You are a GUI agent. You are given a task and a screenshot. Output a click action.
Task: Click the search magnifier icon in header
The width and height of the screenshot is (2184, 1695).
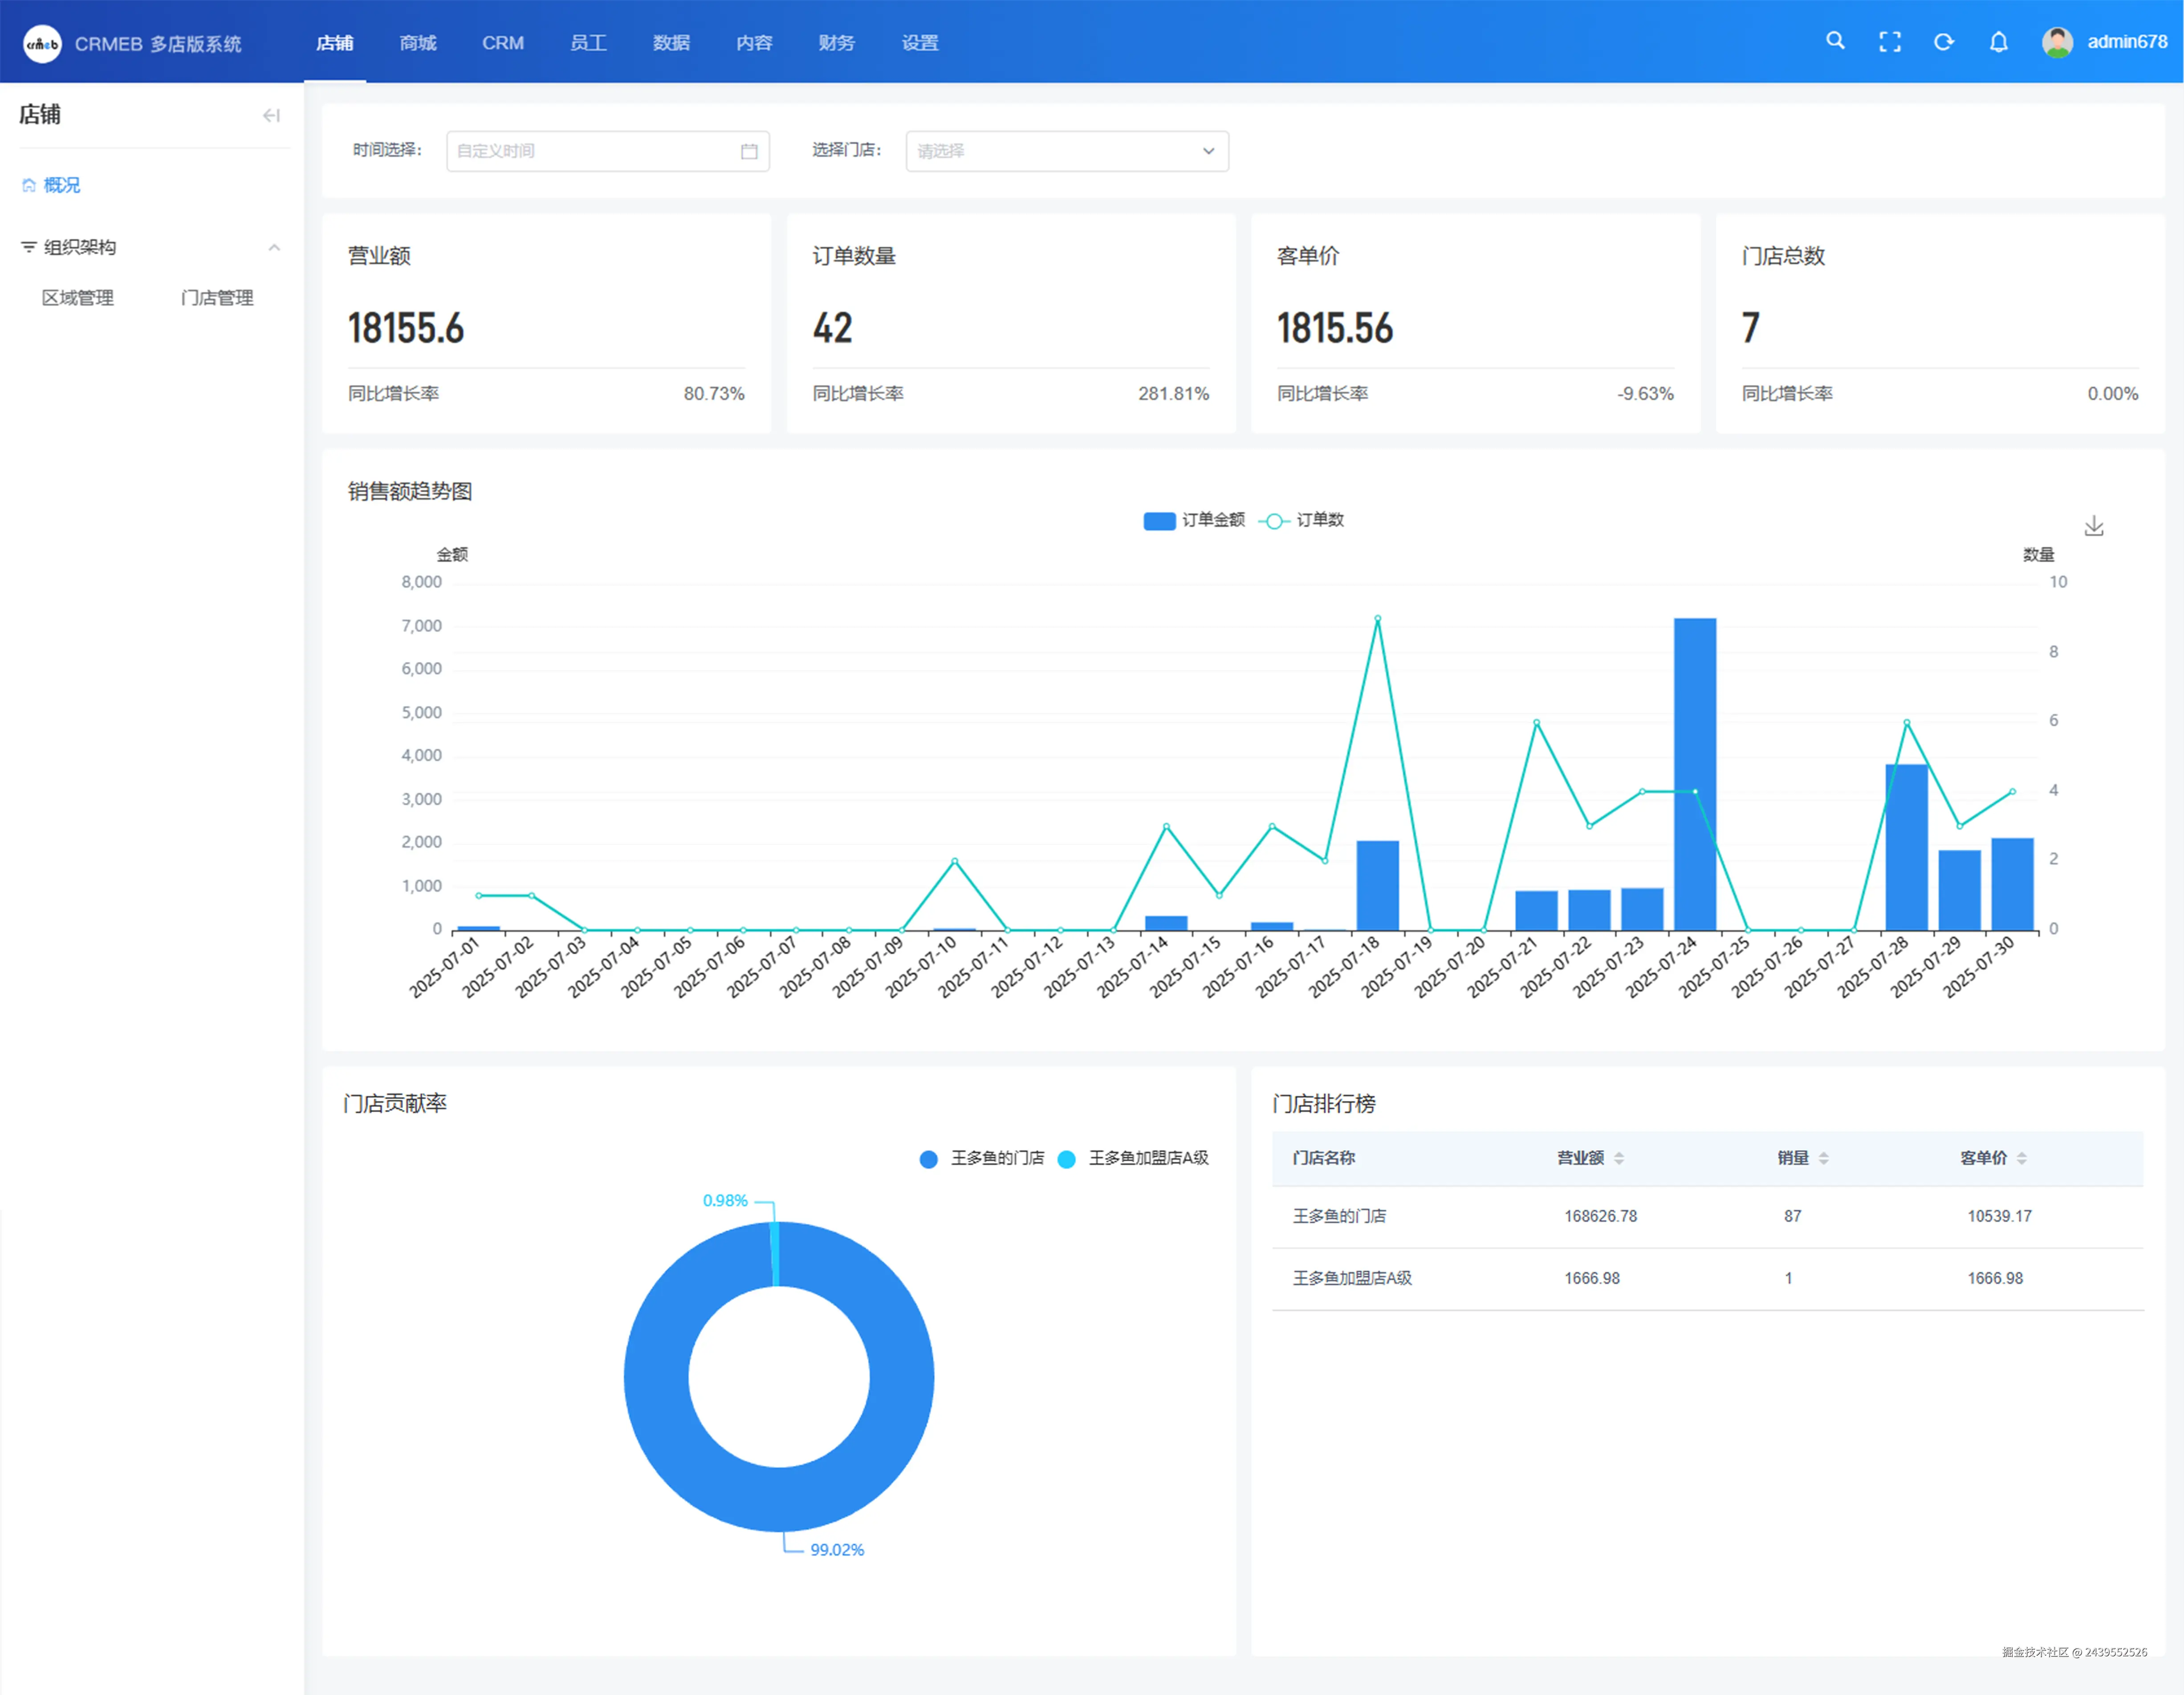pyautogui.click(x=1834, y=41)
